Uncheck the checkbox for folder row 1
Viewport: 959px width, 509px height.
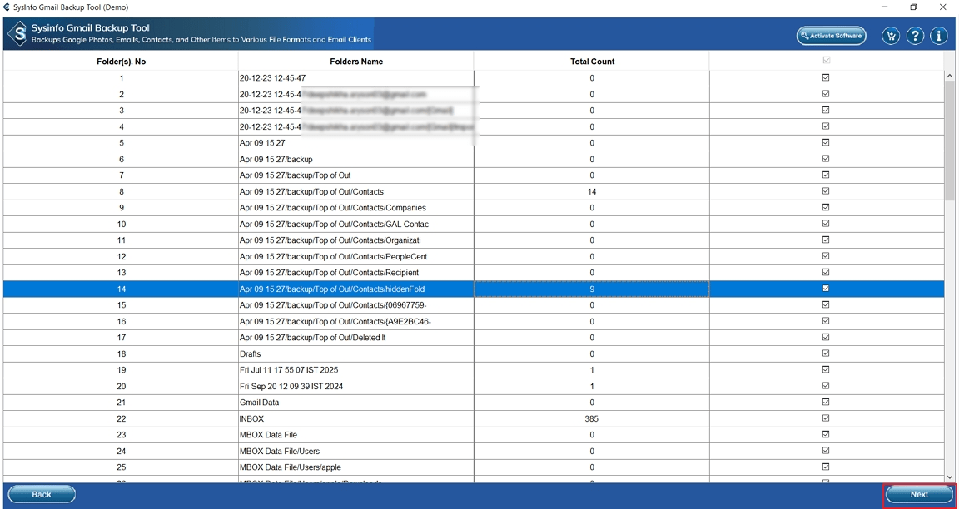tap(826, 77)
